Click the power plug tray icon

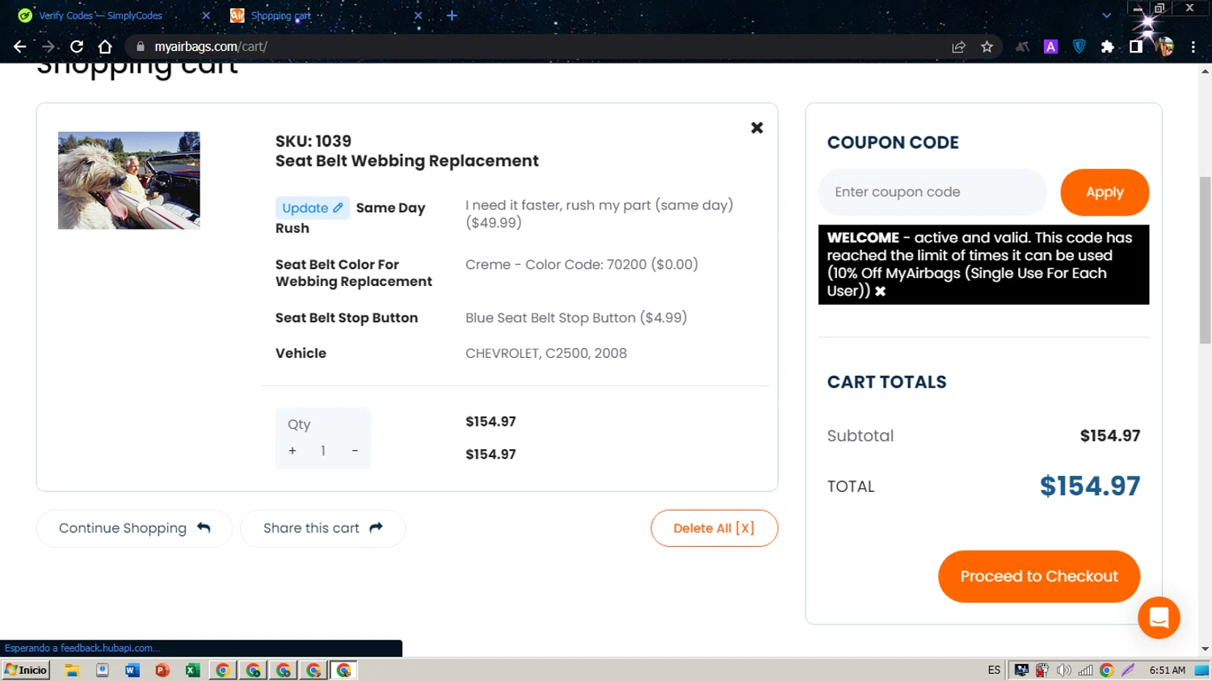tap(1042, 670)
